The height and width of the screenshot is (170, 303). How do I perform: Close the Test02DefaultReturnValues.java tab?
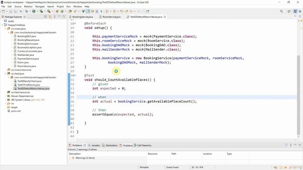[165, 17]
